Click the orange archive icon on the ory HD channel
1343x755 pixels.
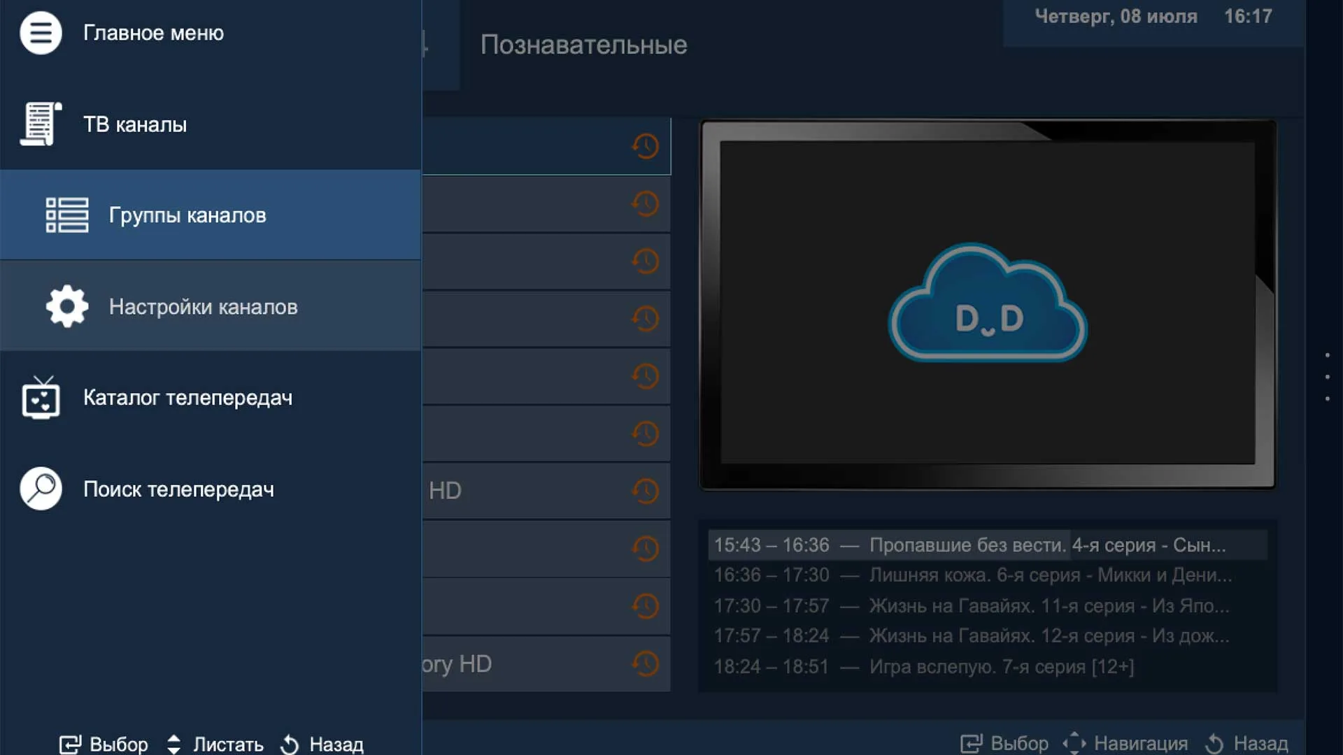[645, 663]
